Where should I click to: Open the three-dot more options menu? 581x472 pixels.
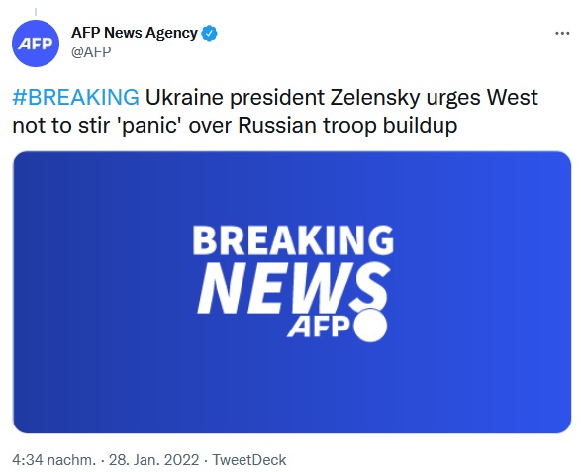pyautogui.click(x=562, y=34)
